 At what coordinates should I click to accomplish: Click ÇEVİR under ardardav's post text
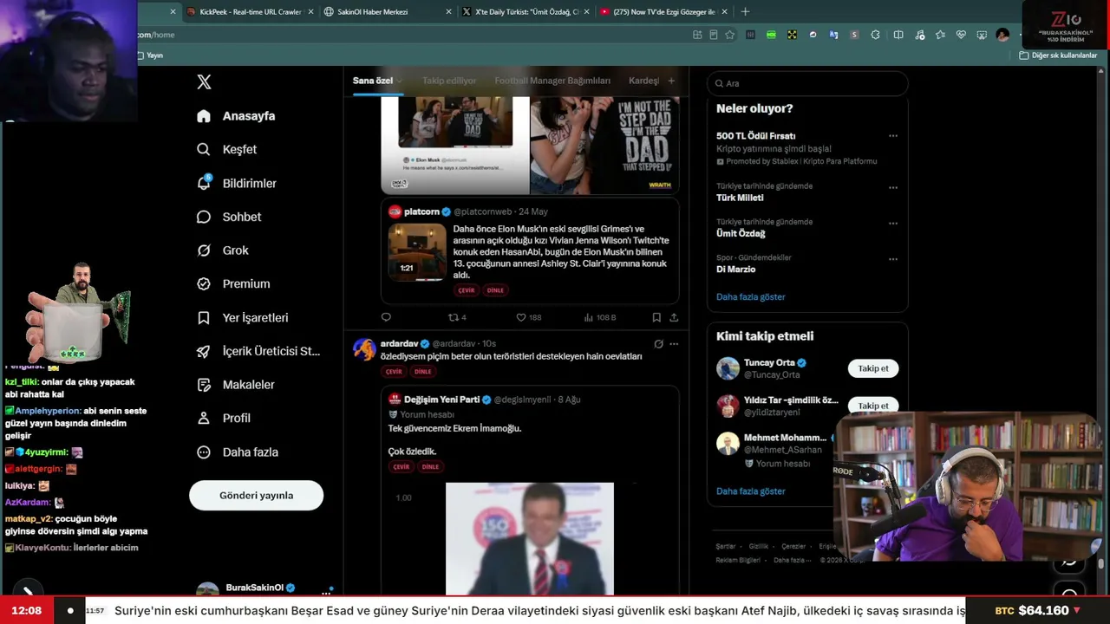(x=394, y=372)
